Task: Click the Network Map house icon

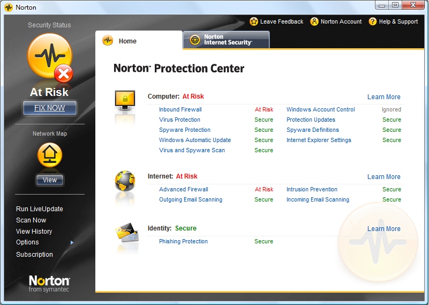Action: pyautogui.click(x=50, y=155)
